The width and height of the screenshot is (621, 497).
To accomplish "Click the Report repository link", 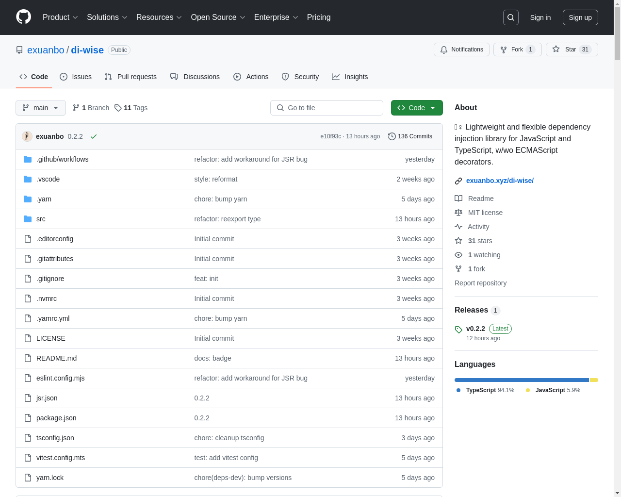I will pyautogui.click(x=480, y=283).
